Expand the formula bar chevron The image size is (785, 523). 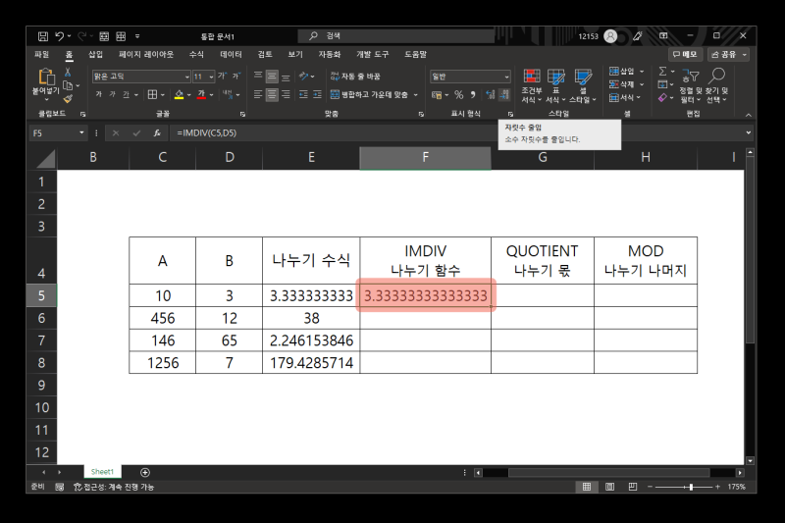(x=748, y=132)
